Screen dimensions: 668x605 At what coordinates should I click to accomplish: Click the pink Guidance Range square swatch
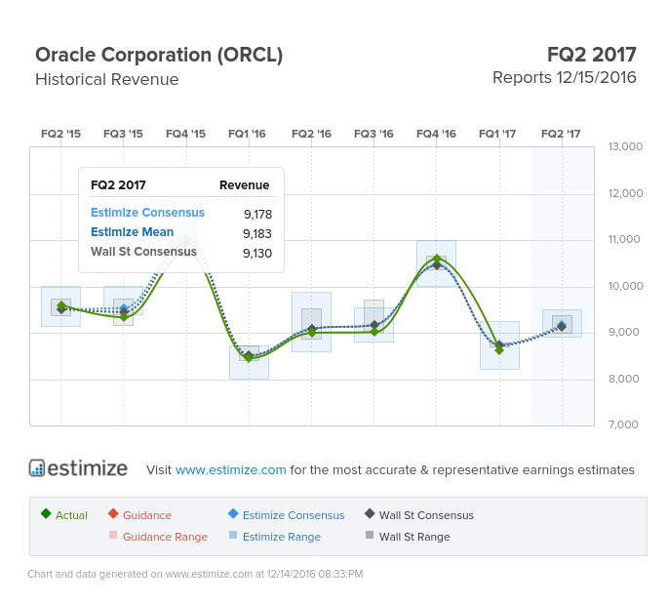click(113, 535)
